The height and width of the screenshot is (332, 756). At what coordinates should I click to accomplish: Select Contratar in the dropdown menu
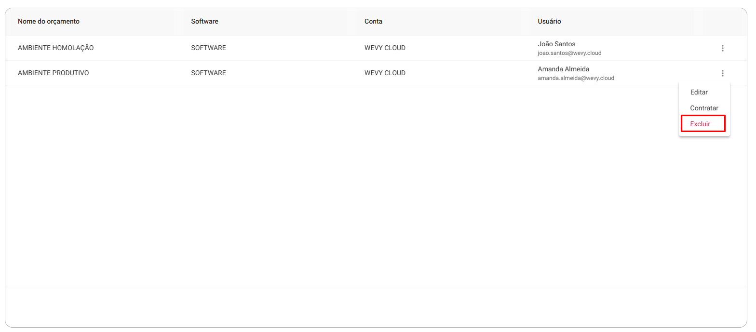pyautogui.click(x=704, y=108)
